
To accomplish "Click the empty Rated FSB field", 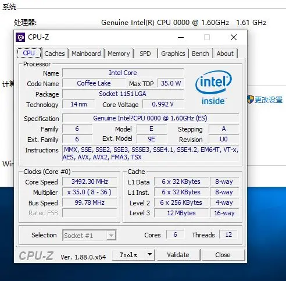I will (90, 213).
